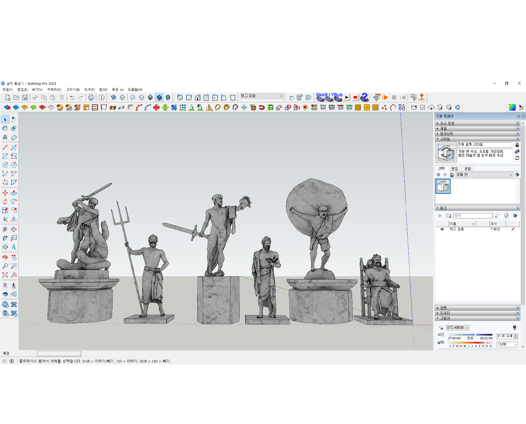Undo the last action
The height and width of the screenshot is (424, 526).
72,98
